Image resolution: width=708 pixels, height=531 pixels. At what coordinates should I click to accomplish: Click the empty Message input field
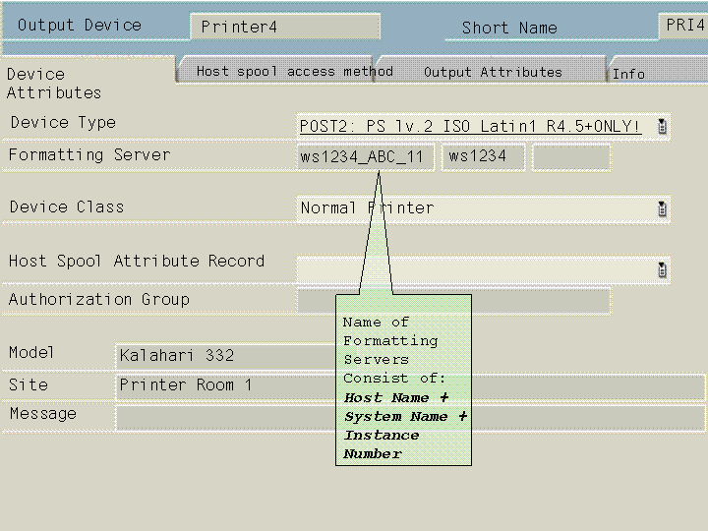(226, 417)
